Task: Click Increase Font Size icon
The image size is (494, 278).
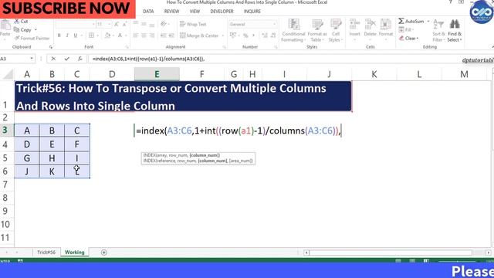Action: pyautogui.click(x=117, y=24)
